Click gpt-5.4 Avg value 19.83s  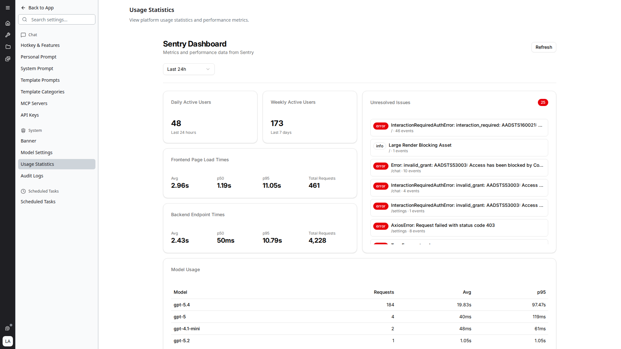pyautogui.click(x=464, y=305)
